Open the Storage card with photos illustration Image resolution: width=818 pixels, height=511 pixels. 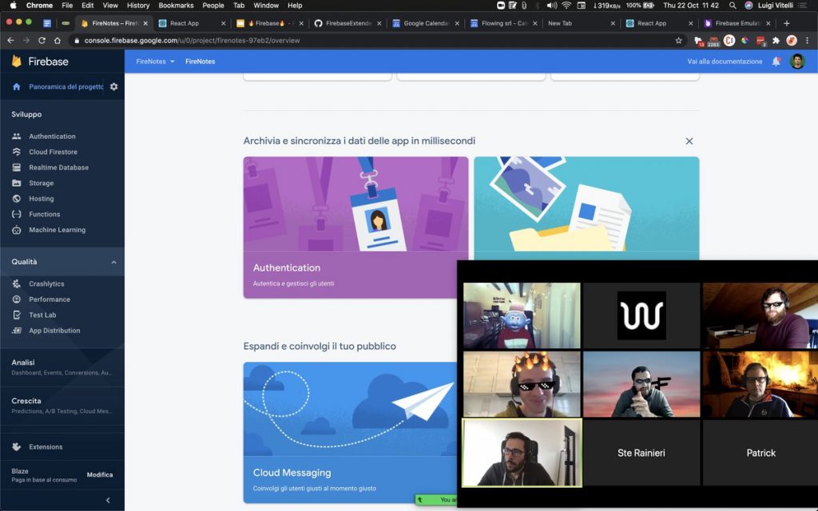point(586,208)
